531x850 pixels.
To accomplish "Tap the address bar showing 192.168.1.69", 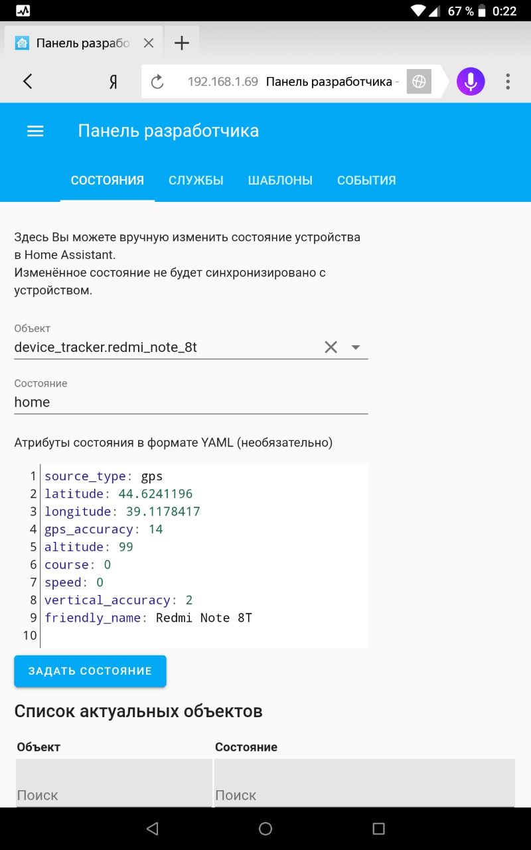I will [x=292, y=82].
